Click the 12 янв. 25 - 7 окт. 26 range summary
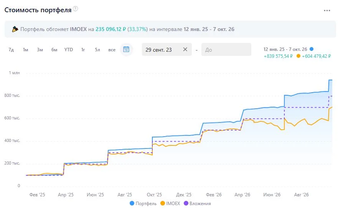338x212 pixels. (x=285, y=49)
